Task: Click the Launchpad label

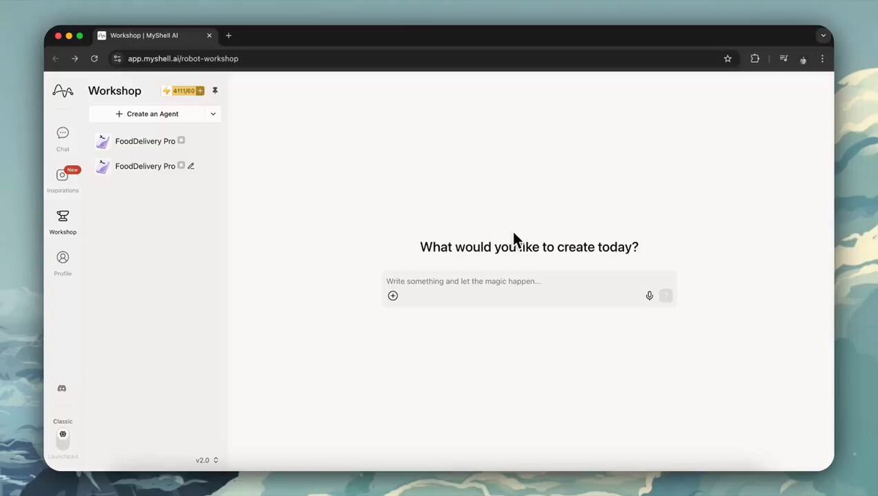Action: (x=63, y=457)
